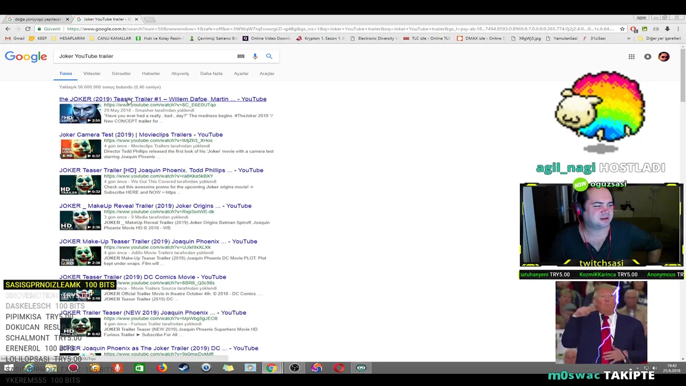The width and height of the screenshot is (686, 386).
Task: Open the Google account avatar
Action: [x=664, y=56]
